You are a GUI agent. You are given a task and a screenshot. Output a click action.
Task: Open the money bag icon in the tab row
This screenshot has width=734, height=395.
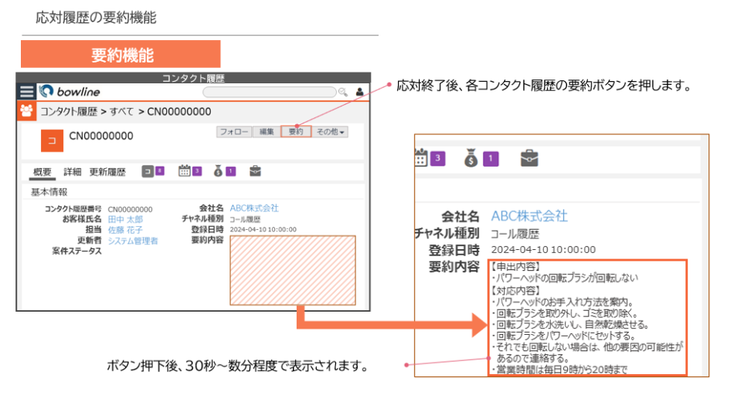tap(218, 171)
